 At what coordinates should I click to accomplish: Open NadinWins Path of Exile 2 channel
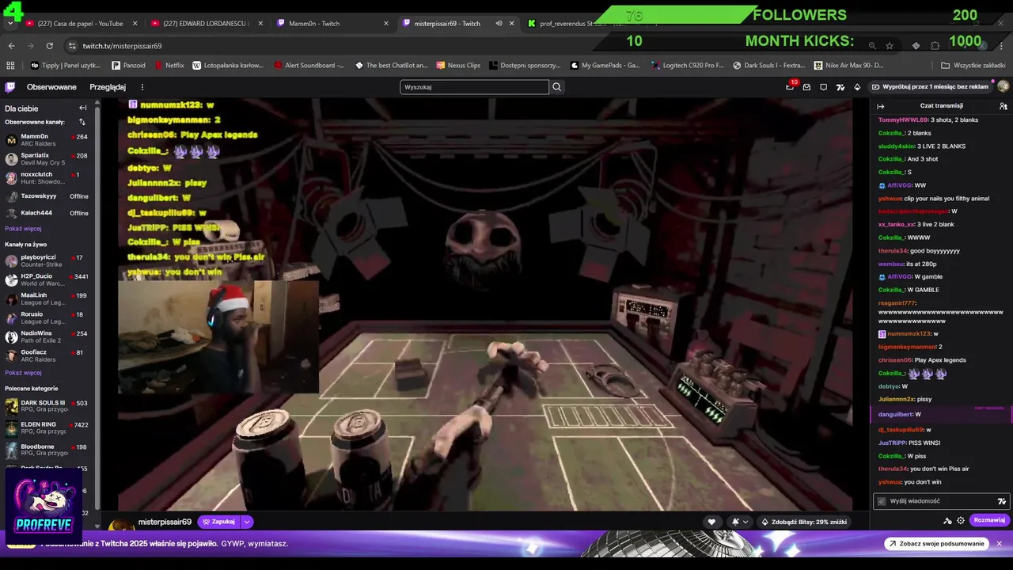(47, 336)
